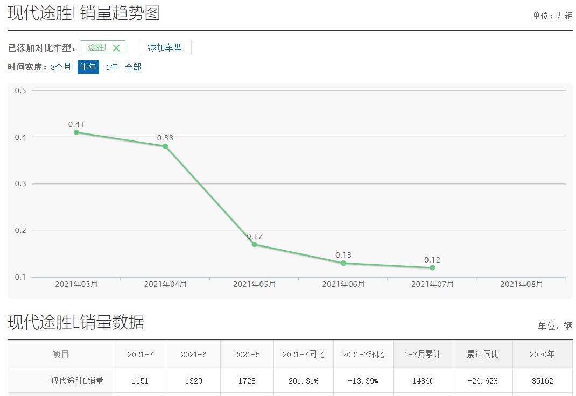Click the sales value 1151 in the table

[x=140, y=381]
